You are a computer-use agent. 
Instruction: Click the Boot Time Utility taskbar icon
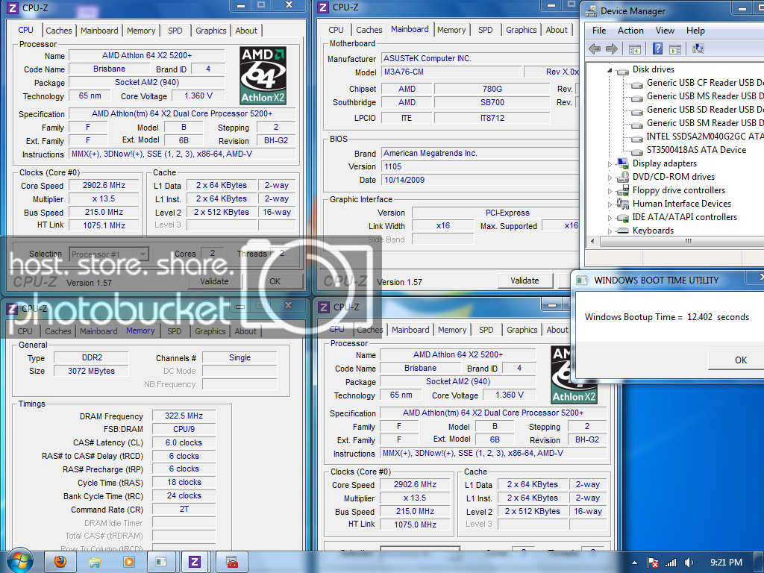[x=161, y=562]
